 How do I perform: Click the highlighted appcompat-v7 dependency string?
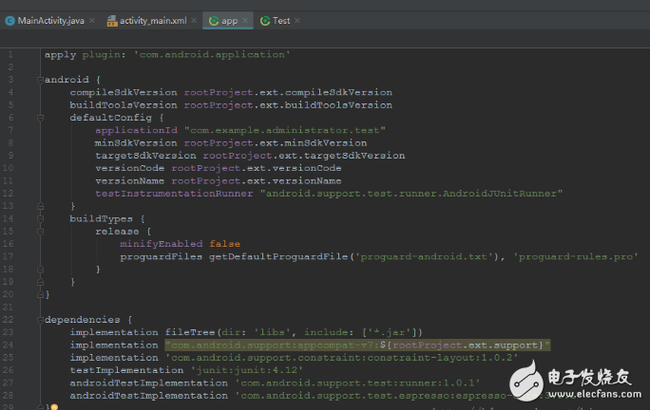click(357, 345)
